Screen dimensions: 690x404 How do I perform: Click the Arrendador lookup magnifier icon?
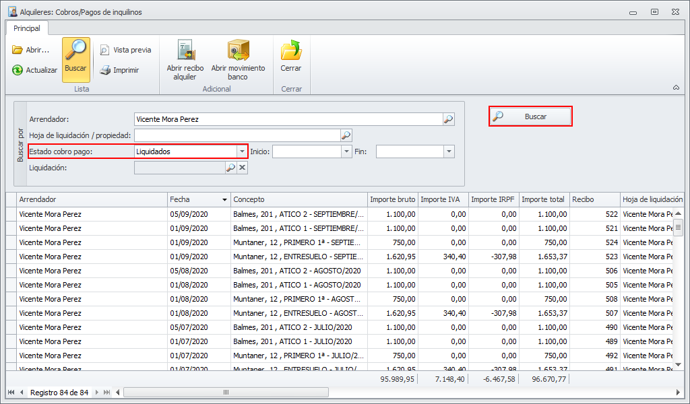pyautogui.click(x=449, y=119)
